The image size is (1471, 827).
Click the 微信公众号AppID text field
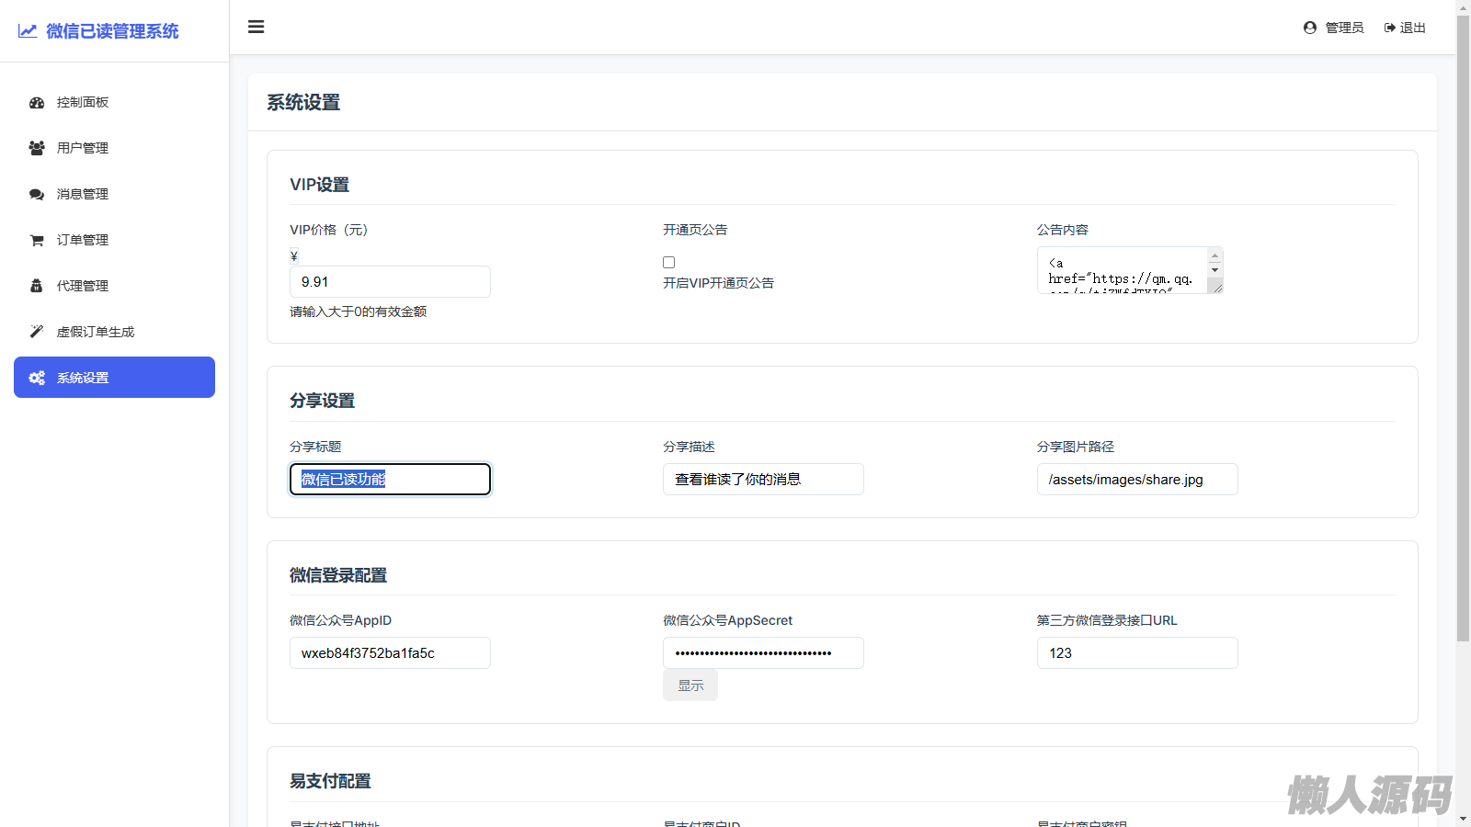tap(390, 653)
